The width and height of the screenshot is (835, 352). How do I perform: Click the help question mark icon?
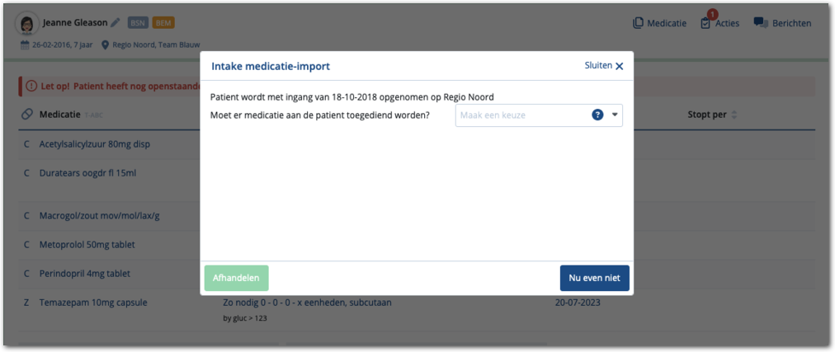598,115
